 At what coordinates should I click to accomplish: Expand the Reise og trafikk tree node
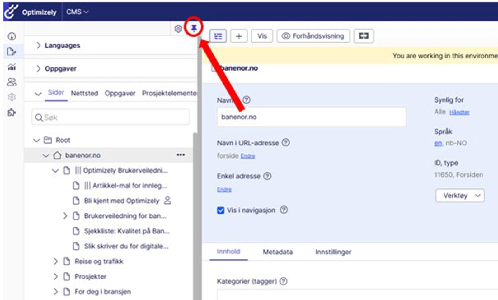tap(56, 261)
